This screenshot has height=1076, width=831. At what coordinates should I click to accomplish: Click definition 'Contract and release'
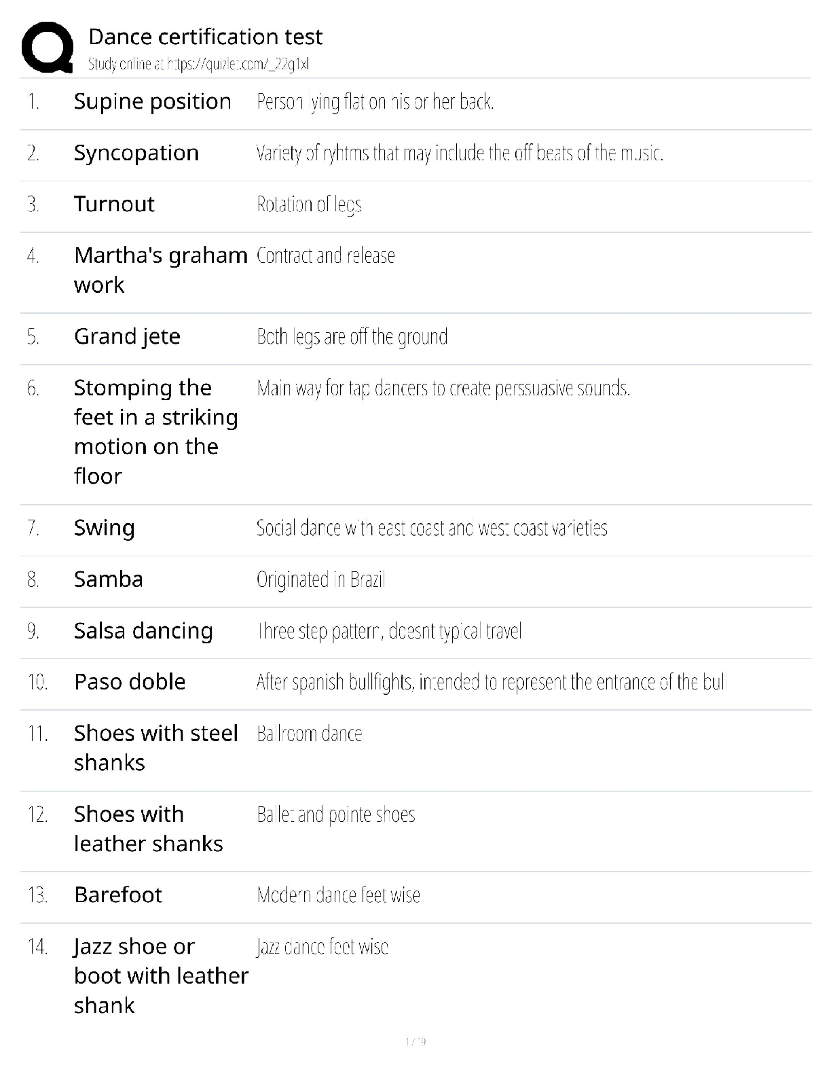coord(325,256)
